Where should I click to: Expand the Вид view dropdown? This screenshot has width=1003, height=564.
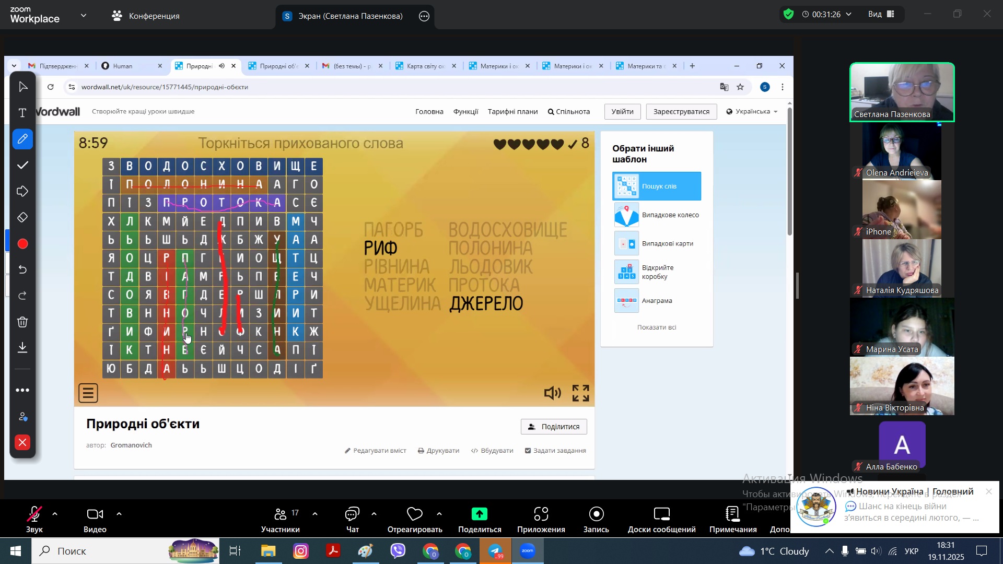pyautogui.click(x=882, y=14)
